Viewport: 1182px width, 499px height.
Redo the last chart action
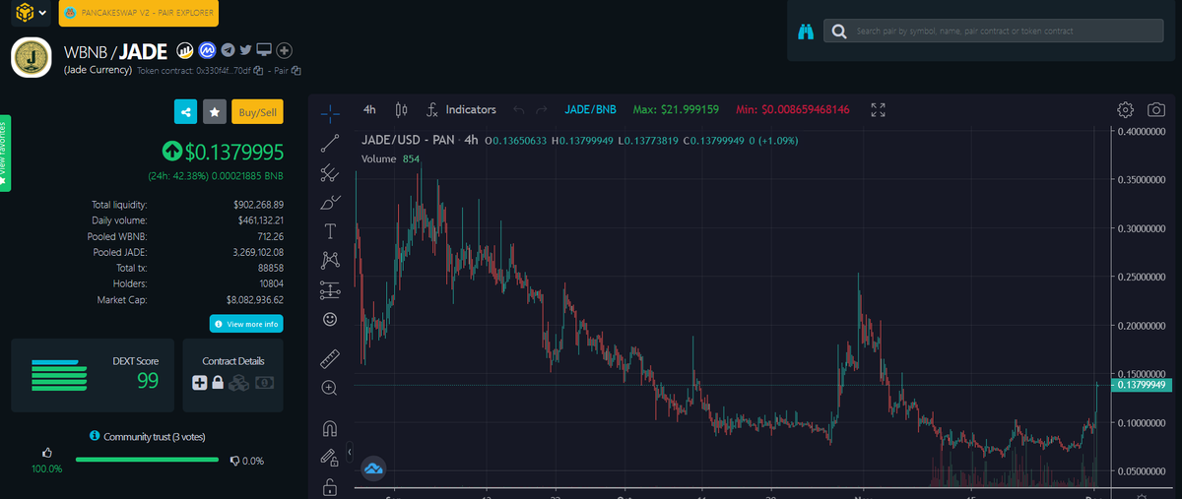(542, 109)
